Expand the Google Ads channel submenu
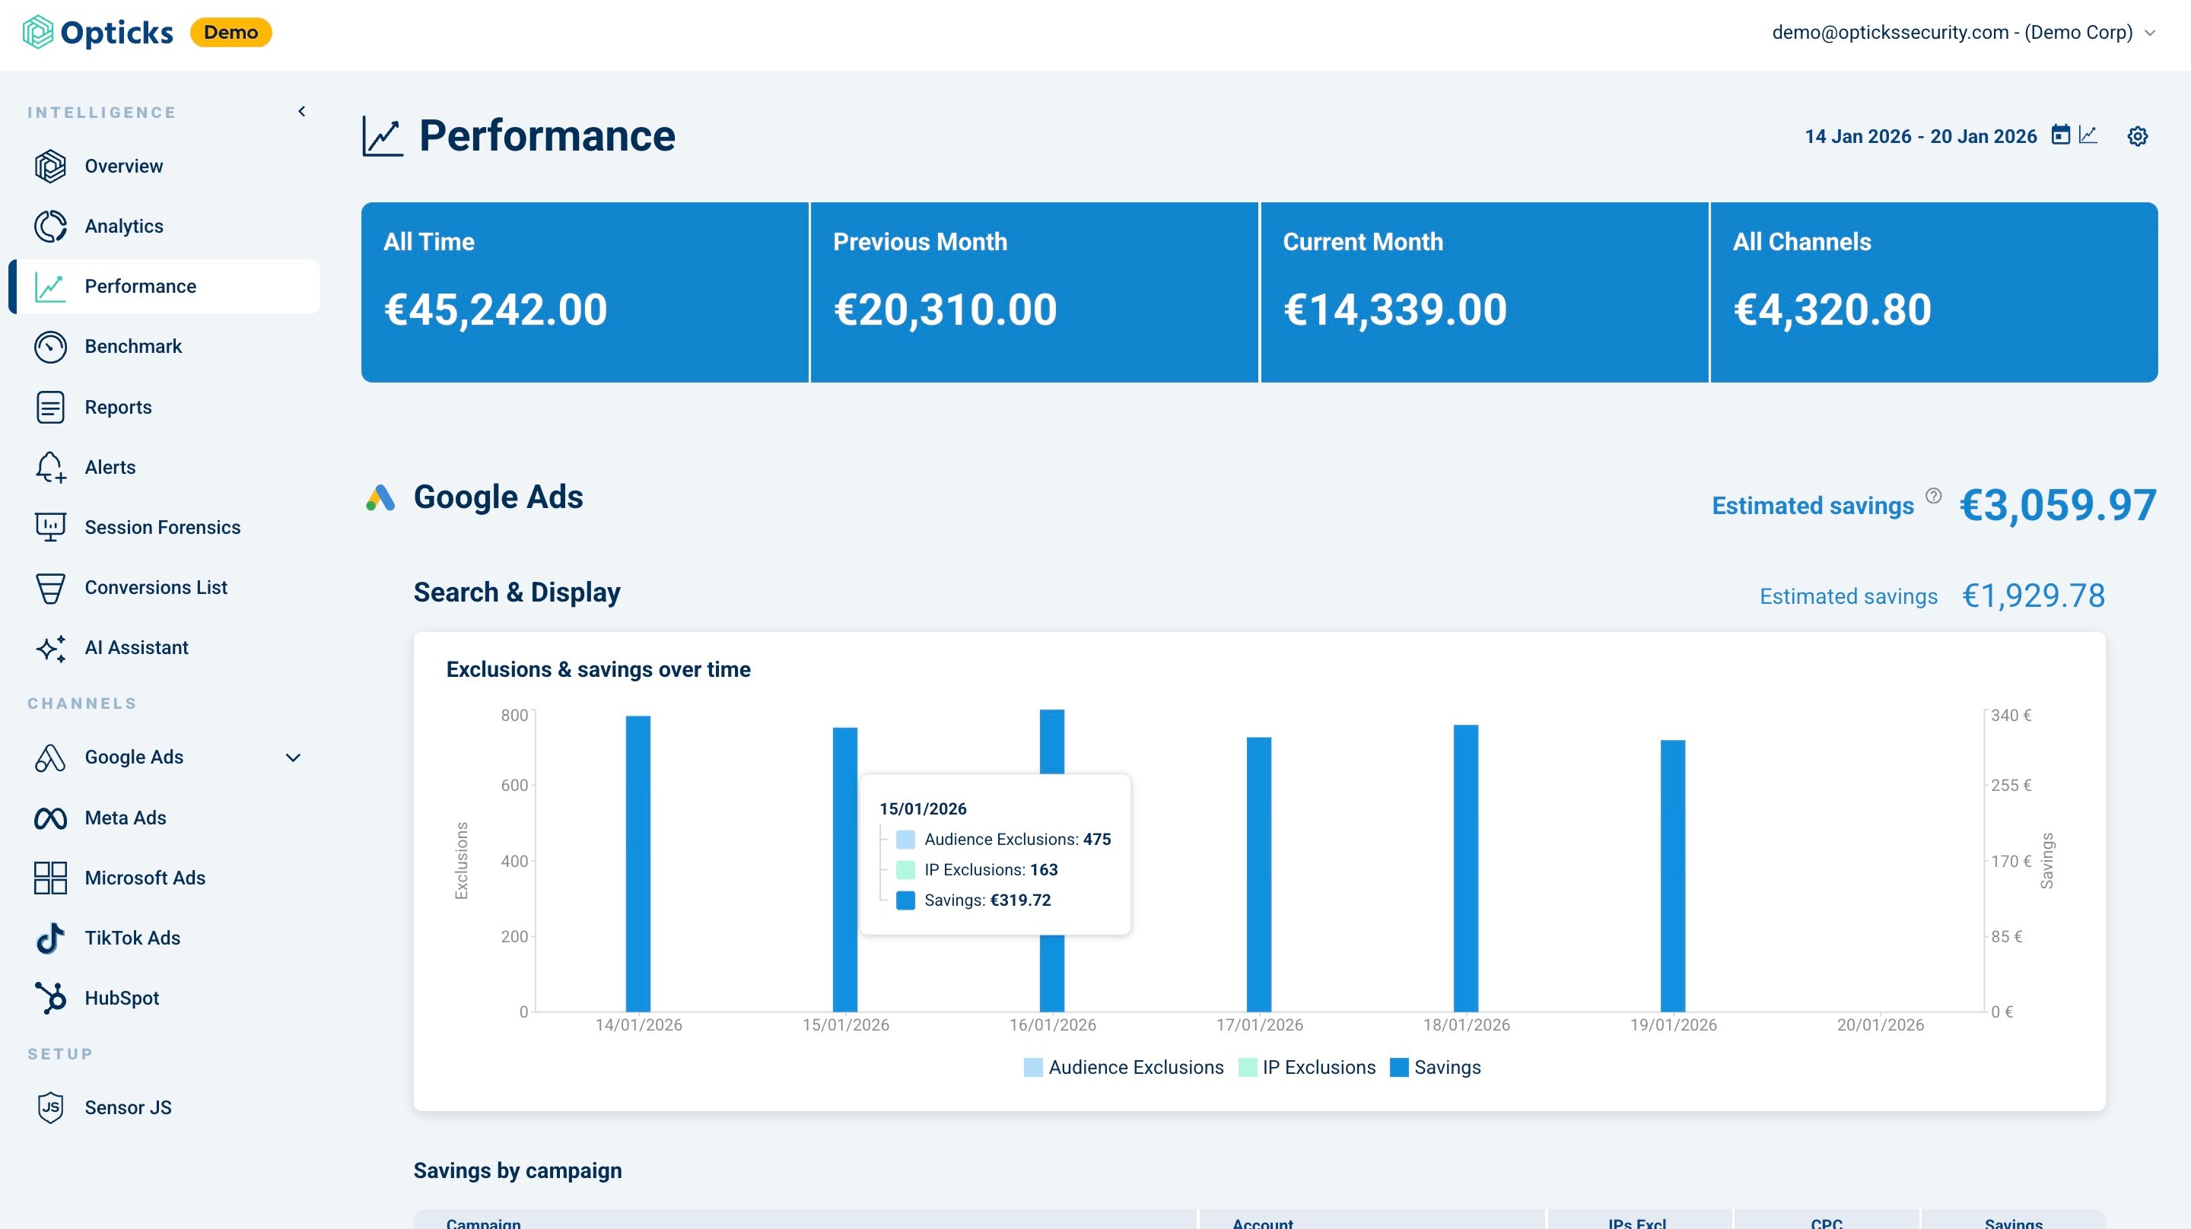Screen dimensions: 2191x1229 (293, 757)
